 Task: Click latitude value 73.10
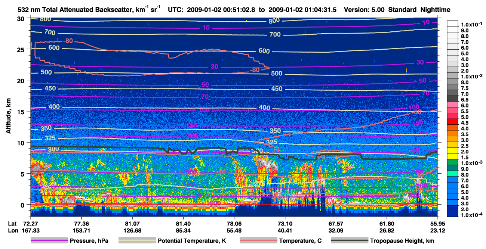(x=285, y=223)
